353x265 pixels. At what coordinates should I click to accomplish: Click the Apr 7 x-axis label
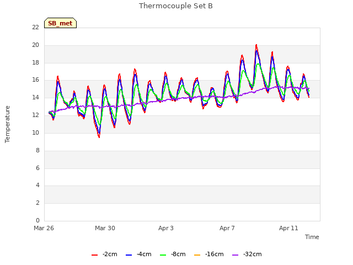click(x=227, y=228)
